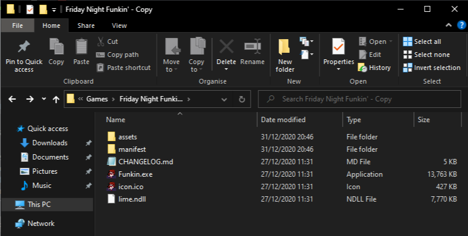Screen dimensions: 468x236
Task: Collapse the ribbon with chevron
Action: coord(448,25)
